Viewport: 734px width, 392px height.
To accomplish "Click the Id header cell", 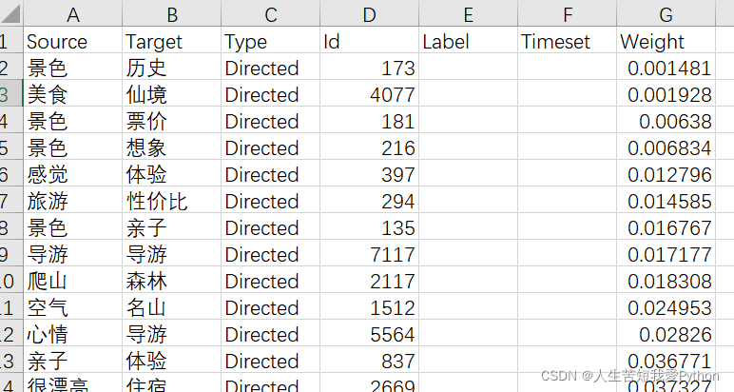I will point(369,40).
